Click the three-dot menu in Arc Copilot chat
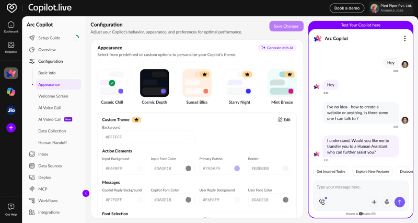This screenshot has width=418, height=223. pos(404,38)
